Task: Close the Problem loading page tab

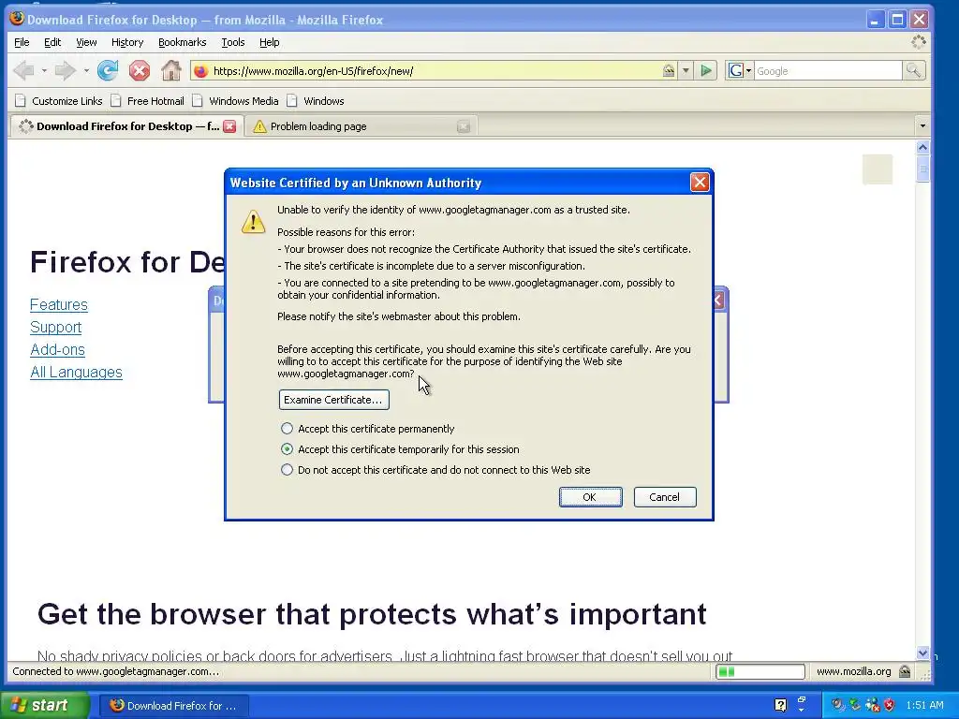Action: pos(464,126)
